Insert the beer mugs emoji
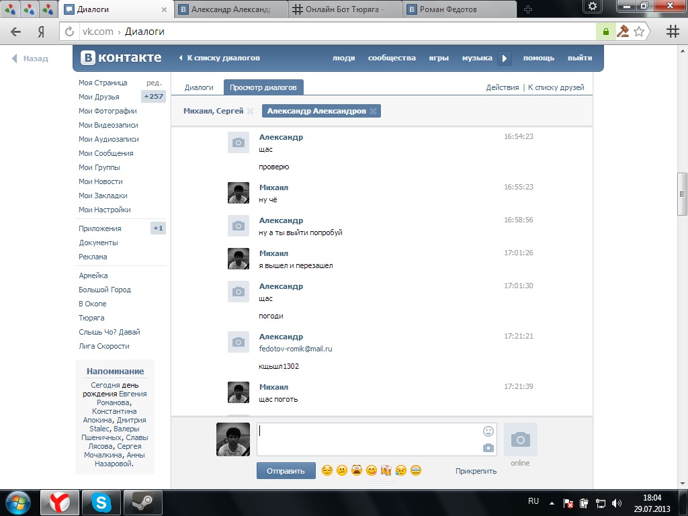 tap(386, 470)
